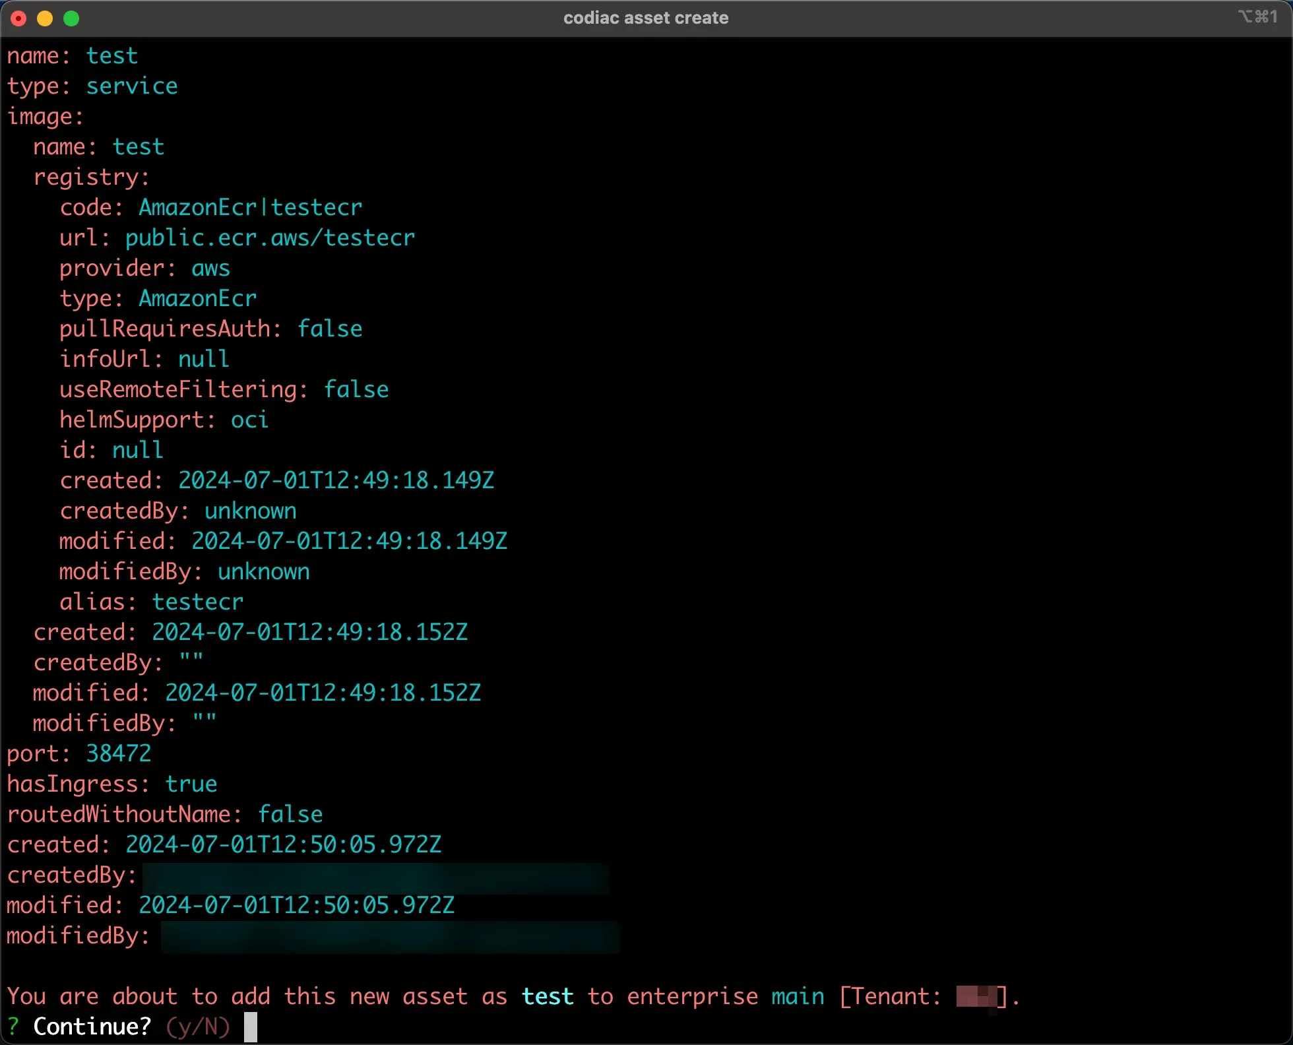Click the pullRequiresAuth false value
This screenshot has width=1293, height=1045.
point(329,329)
